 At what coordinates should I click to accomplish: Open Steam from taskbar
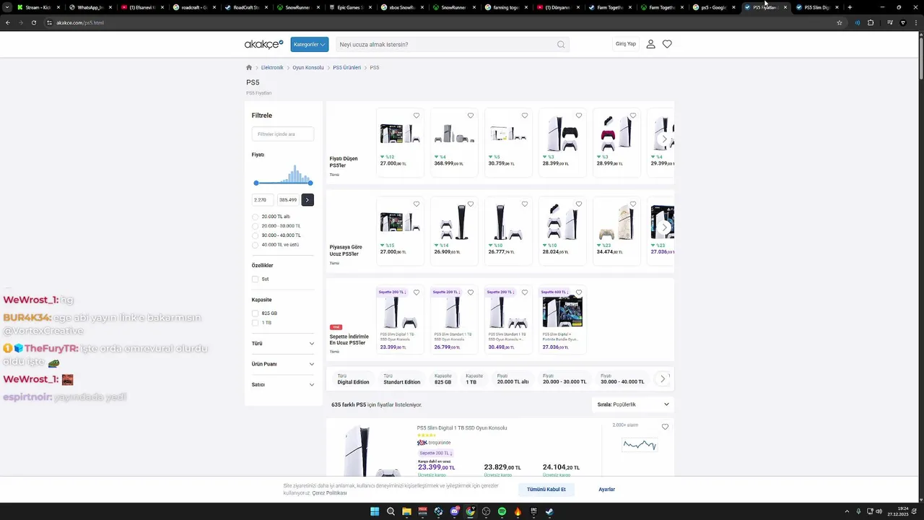pyautogui.click(x=549, y=511)
